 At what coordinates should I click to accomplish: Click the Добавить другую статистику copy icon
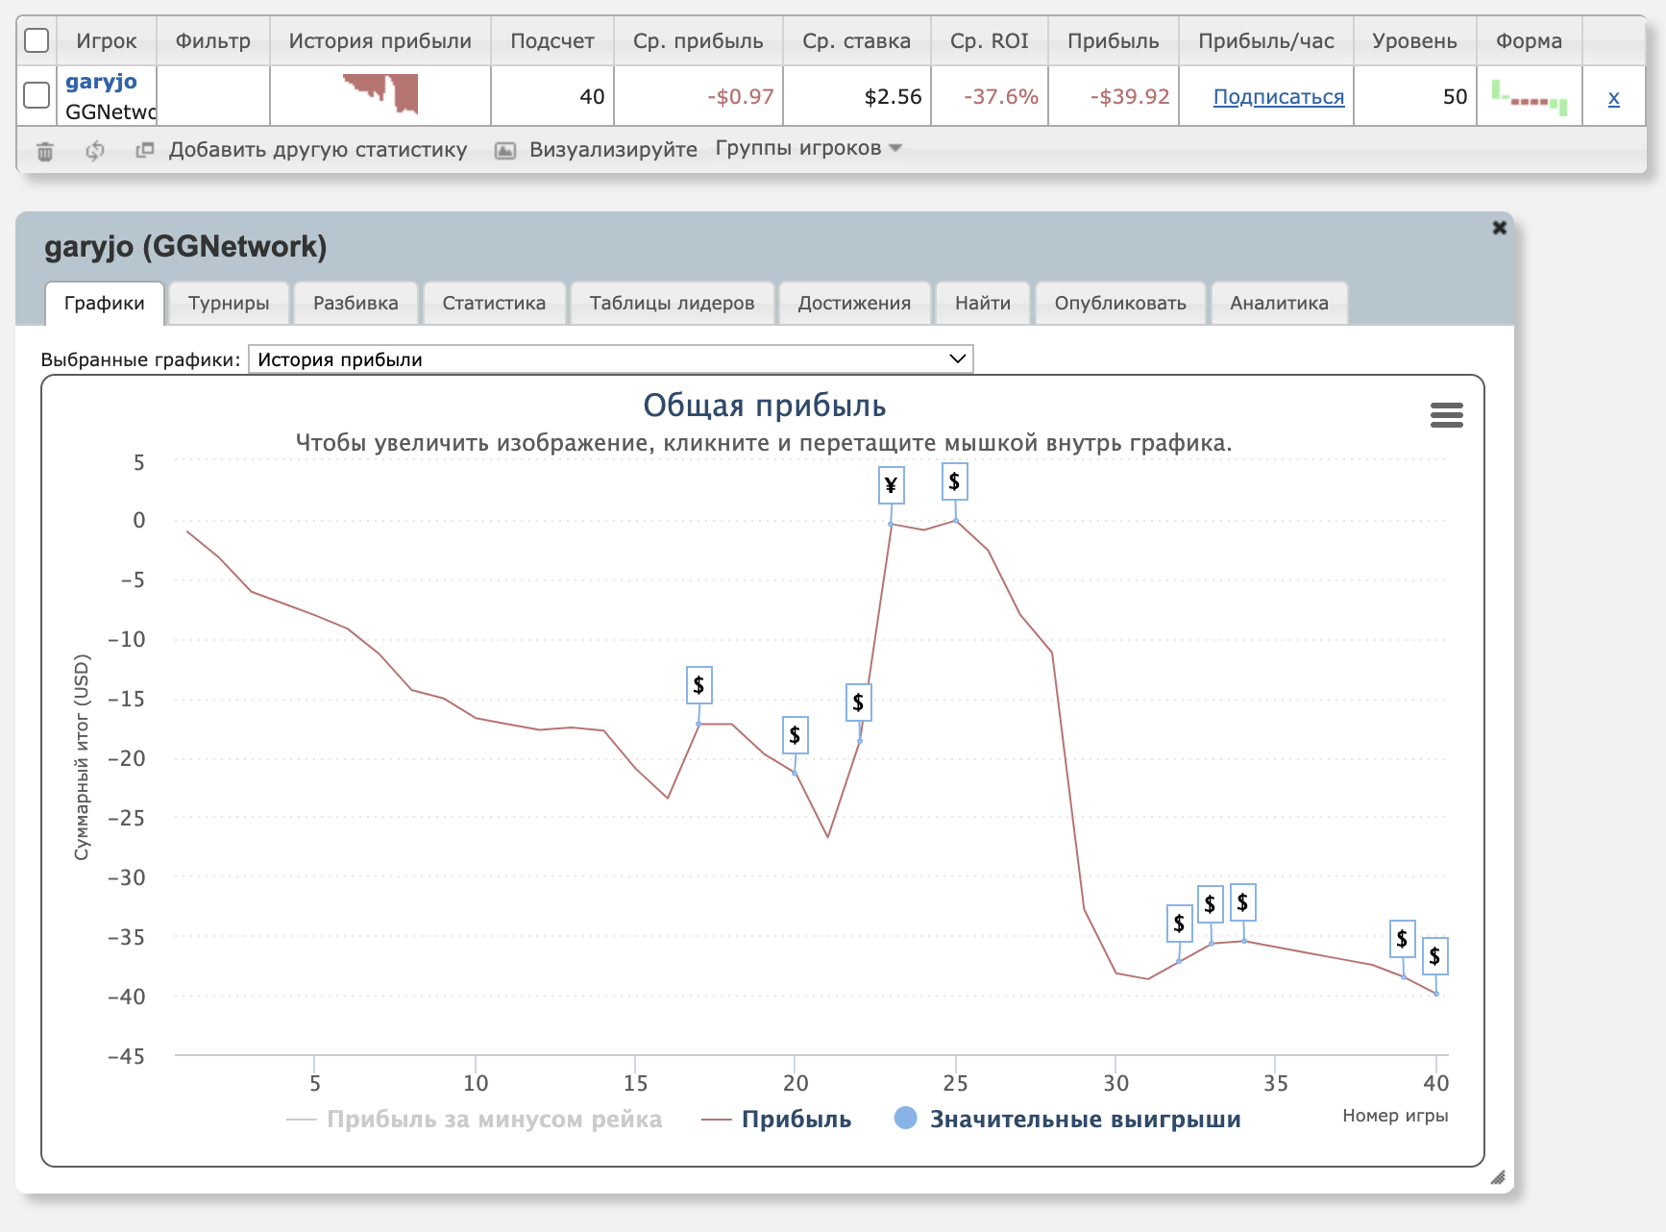[145, 150]
